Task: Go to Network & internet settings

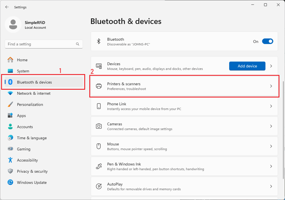Action: click(44, 93)
